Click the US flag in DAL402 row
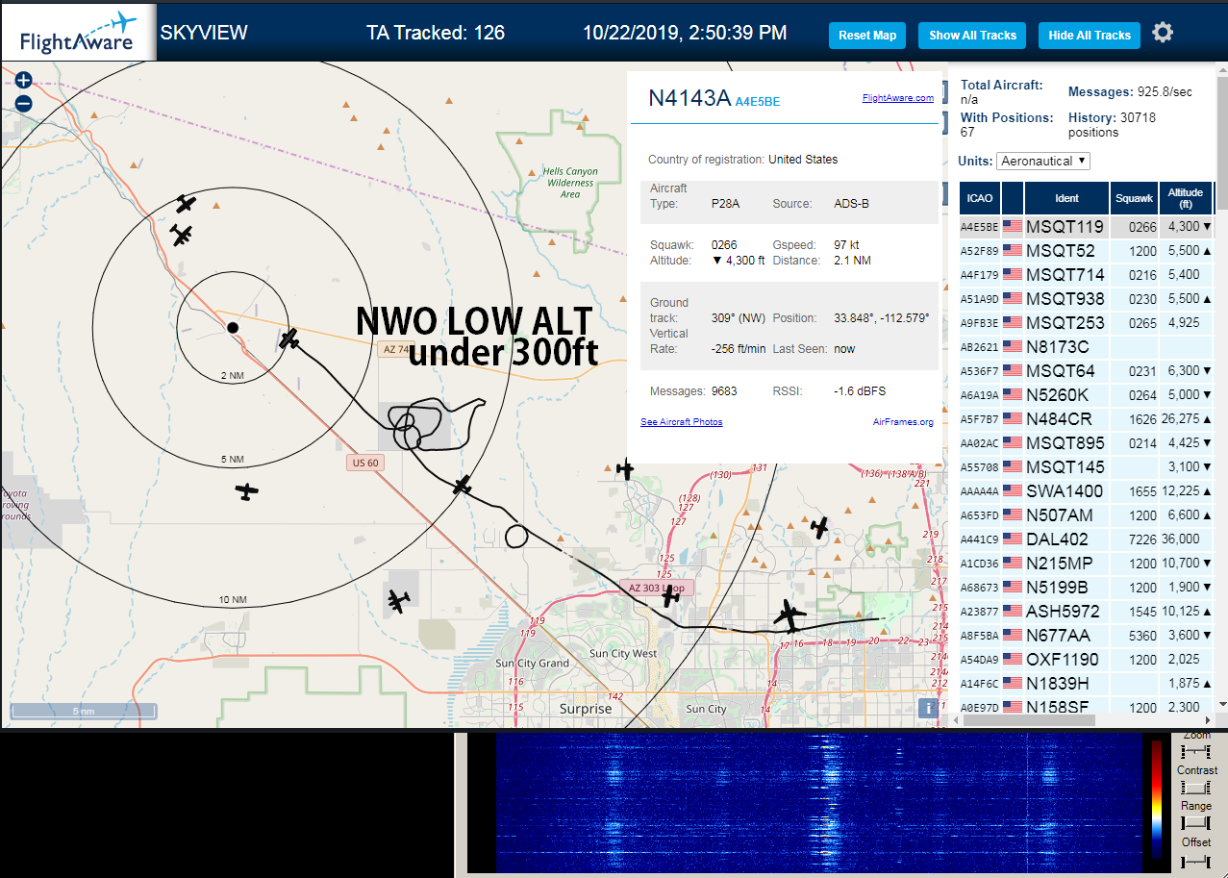Screen dimensions: 1228x878 click(x=1013, y=539)
